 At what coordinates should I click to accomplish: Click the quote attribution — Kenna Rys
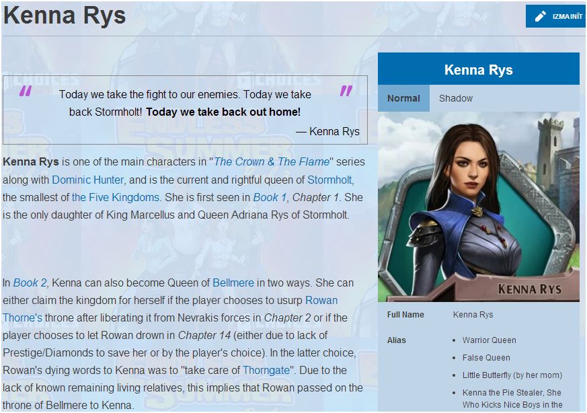click(x=327, y=131)
